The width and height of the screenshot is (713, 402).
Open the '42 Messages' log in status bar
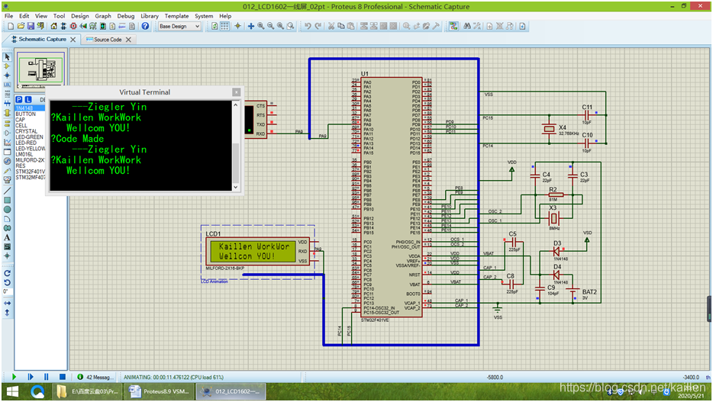tap(94, 377)
